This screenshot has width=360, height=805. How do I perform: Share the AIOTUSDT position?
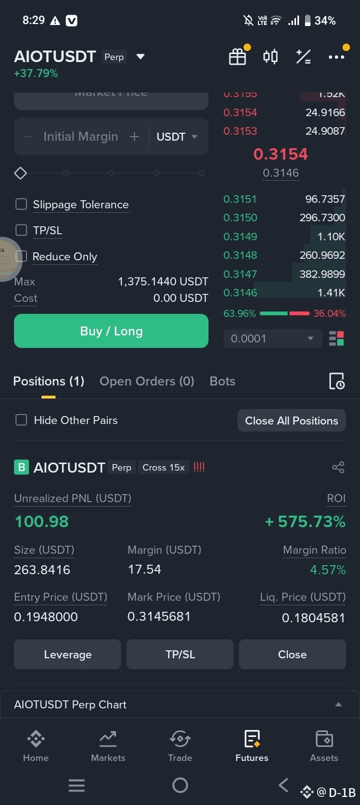(338, 468)
